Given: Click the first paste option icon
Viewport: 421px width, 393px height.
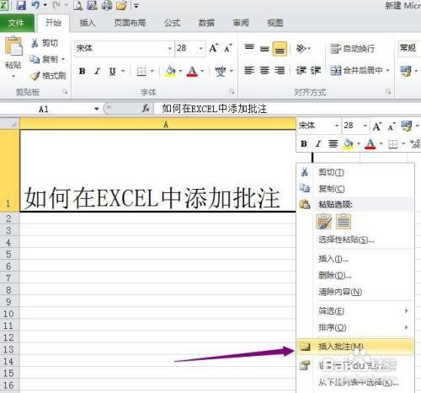Looking at the screenshot, I should 323,221.
